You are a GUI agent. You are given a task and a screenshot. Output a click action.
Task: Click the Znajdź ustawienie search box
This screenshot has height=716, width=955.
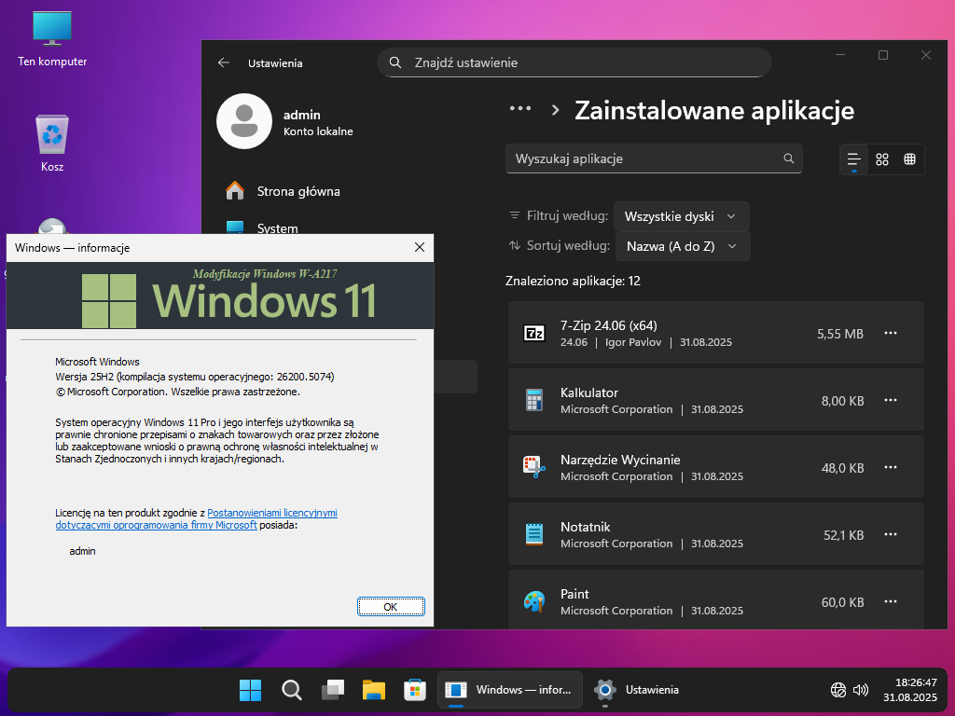[578, 62]
